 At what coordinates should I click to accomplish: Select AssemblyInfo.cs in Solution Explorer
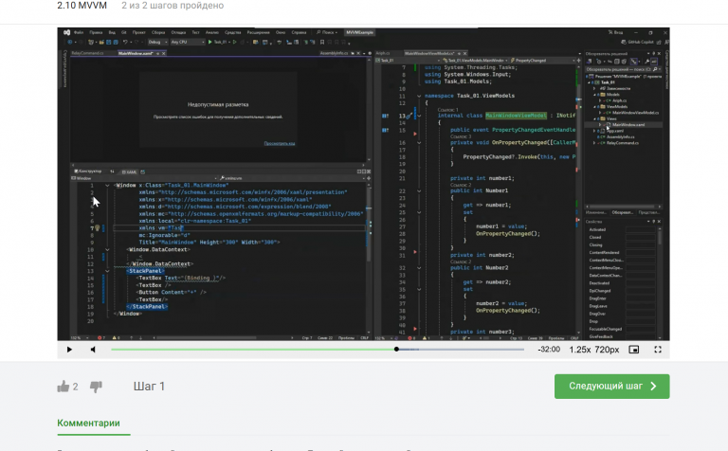(621, 136)
